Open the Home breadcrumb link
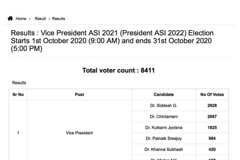240x160 pixels. [x=21, y=19]
